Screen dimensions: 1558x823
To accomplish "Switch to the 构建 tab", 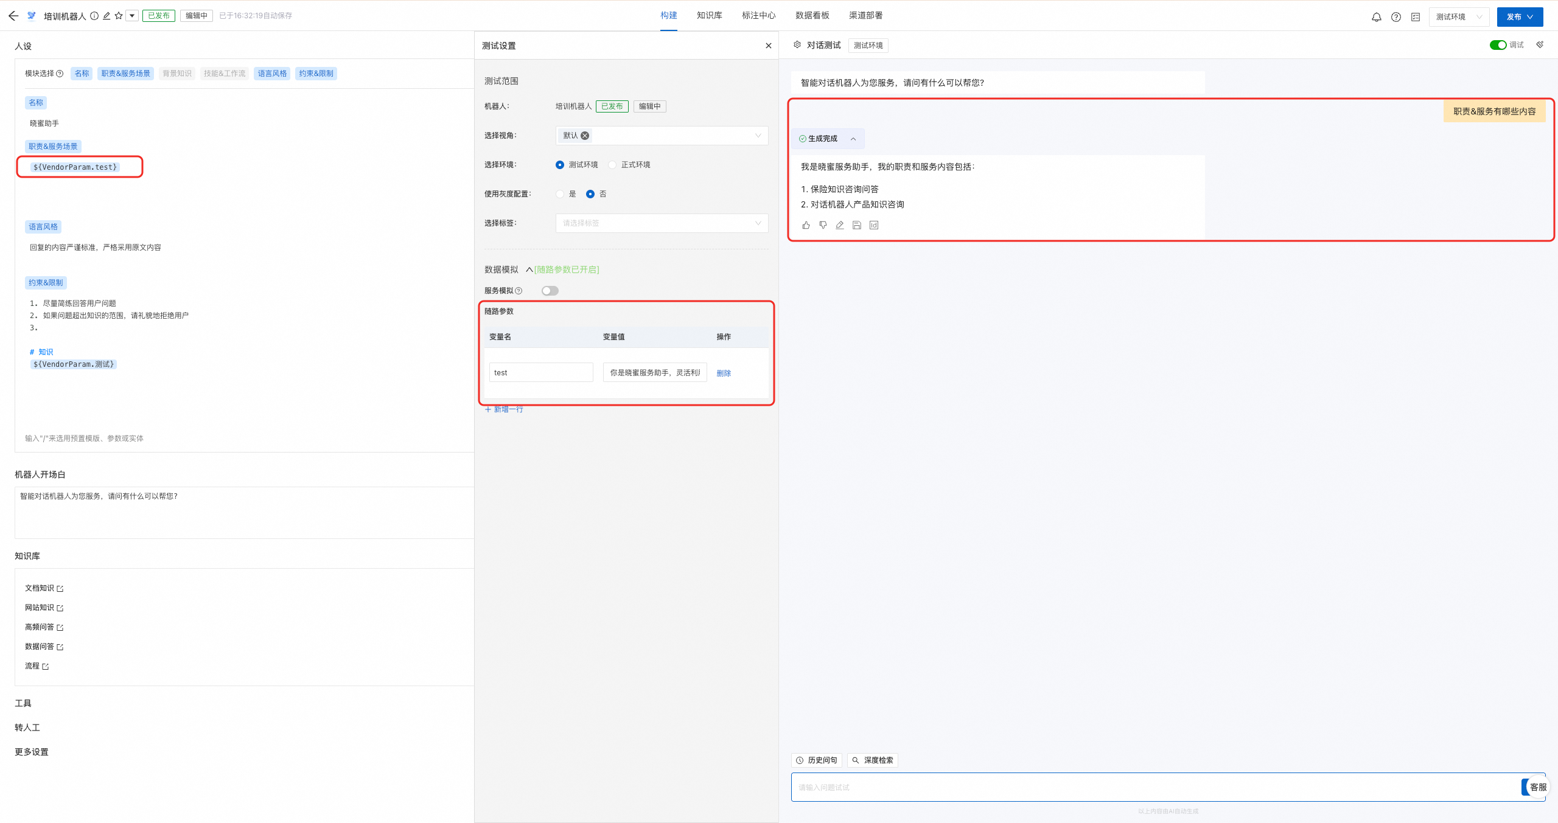I will click(669, 15).
